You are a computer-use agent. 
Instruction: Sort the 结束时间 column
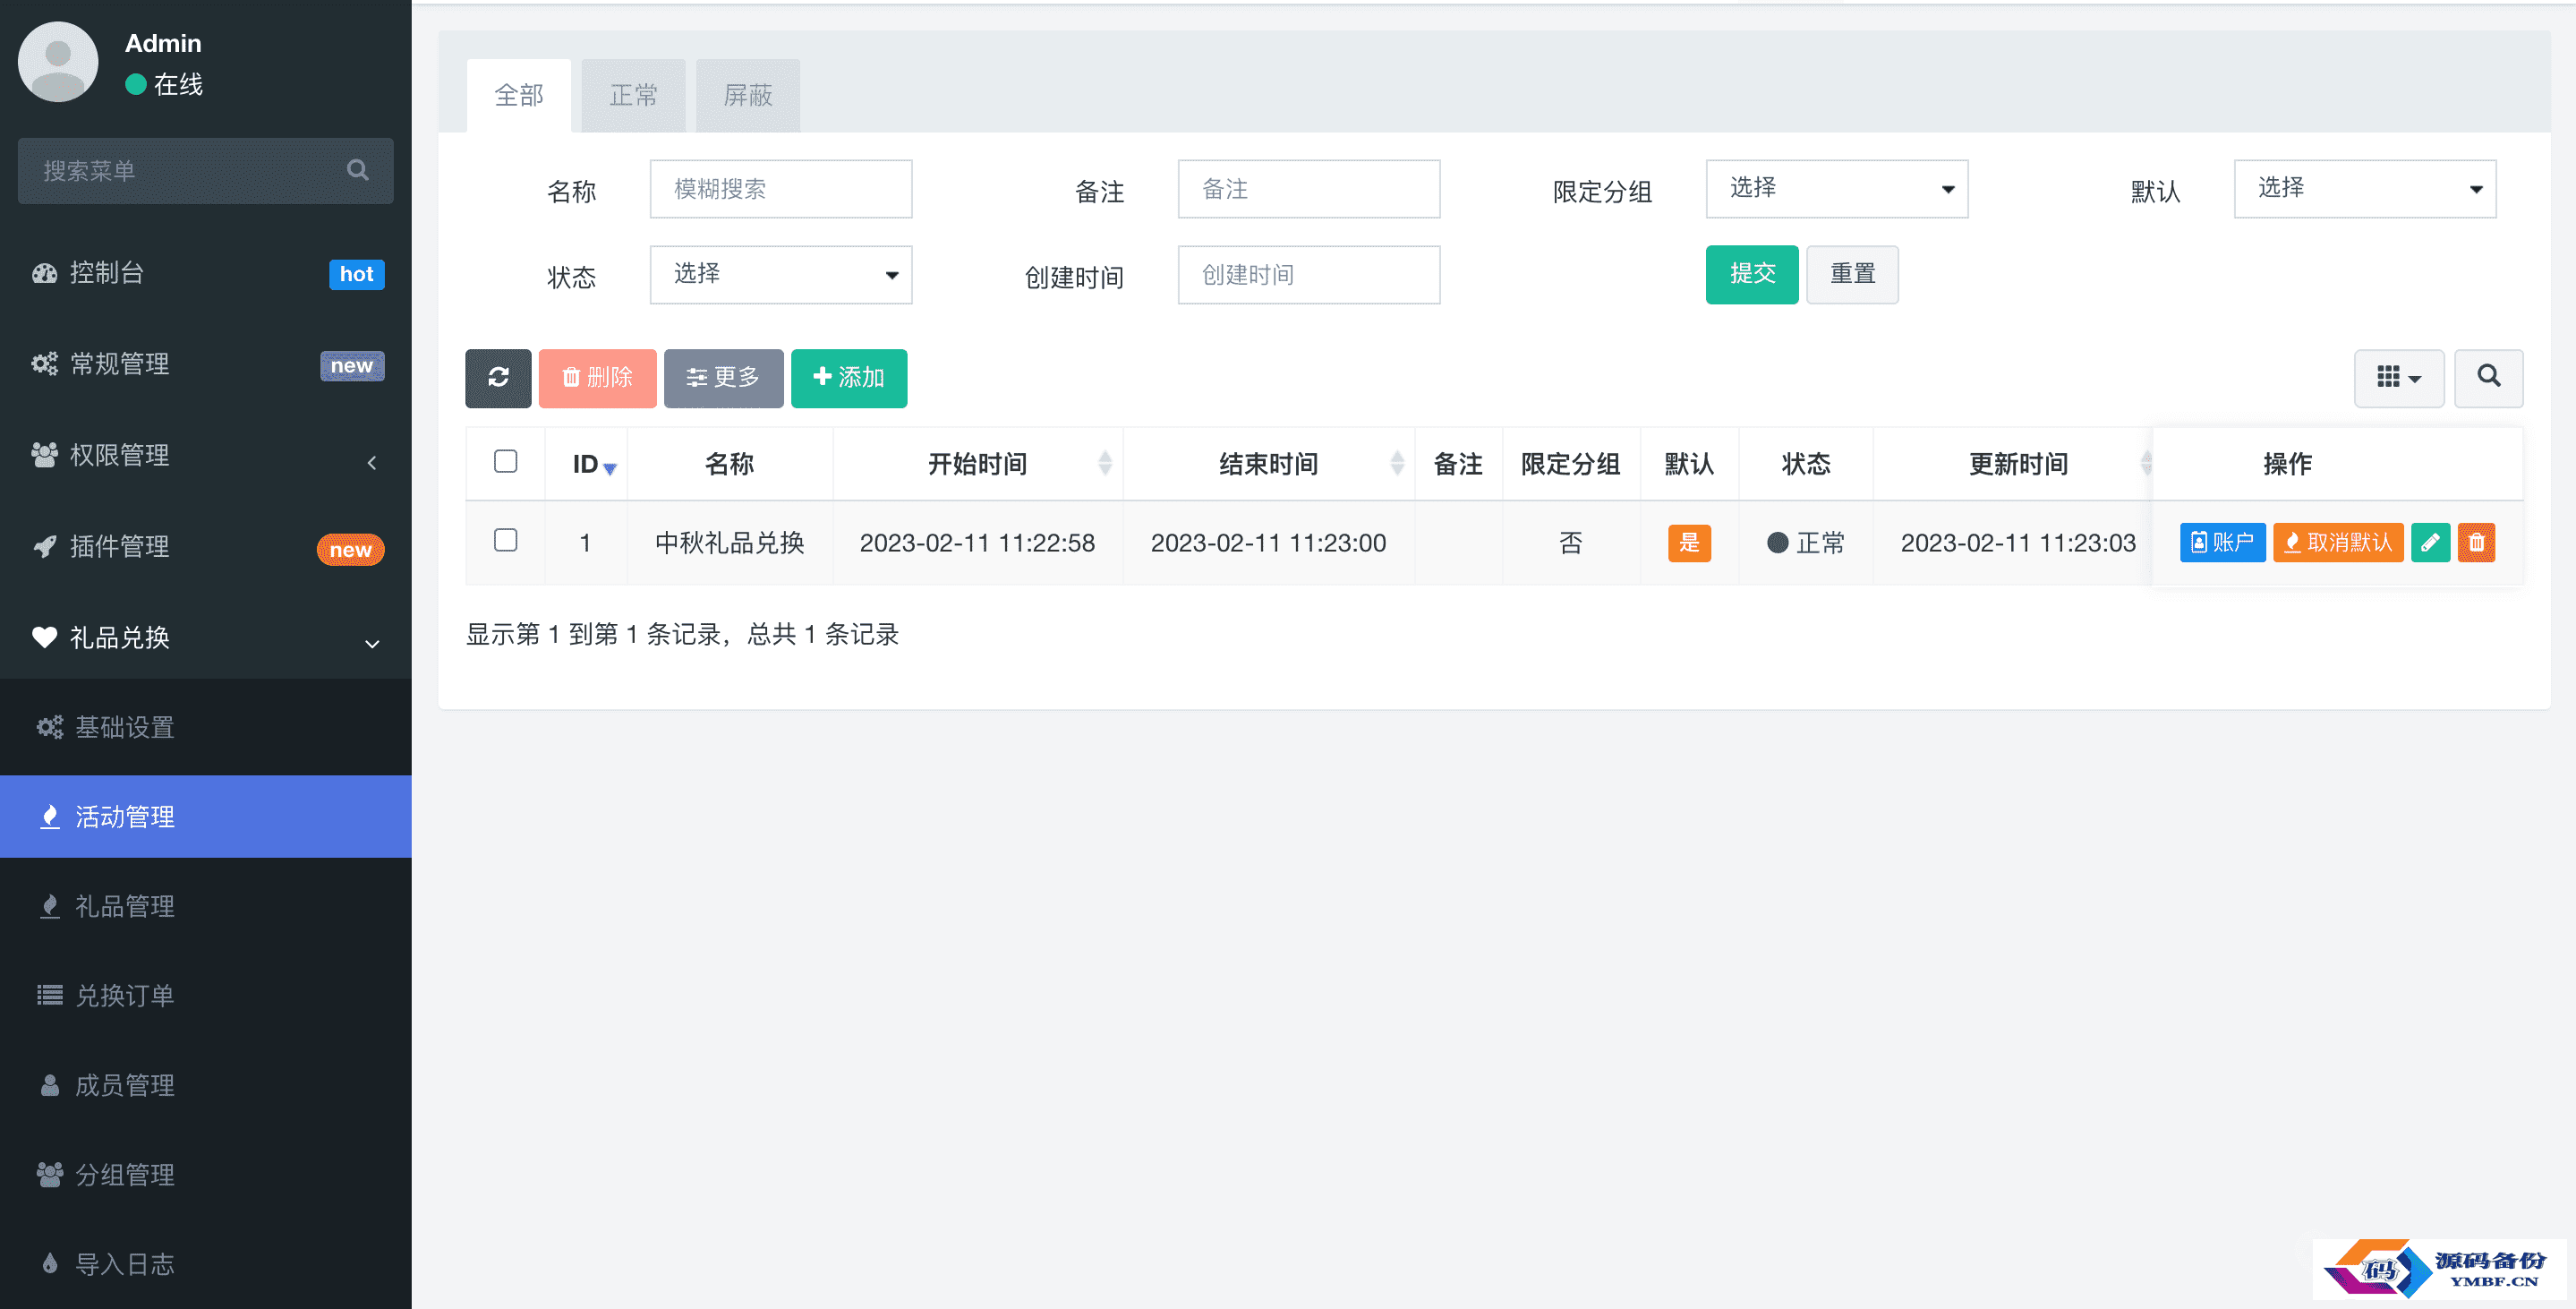(1397, 463)
